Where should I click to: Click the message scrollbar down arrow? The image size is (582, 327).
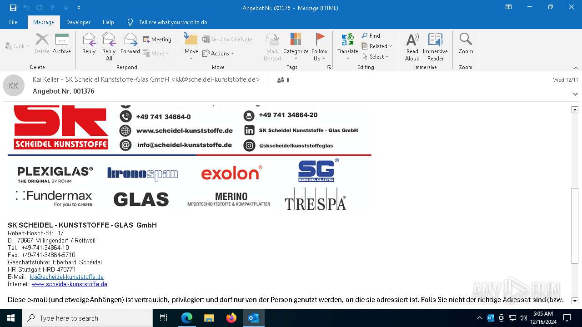click(x=575, y=301)
